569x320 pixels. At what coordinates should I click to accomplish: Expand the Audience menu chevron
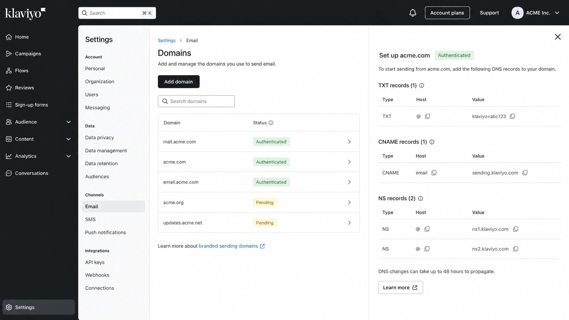(68, 122)
